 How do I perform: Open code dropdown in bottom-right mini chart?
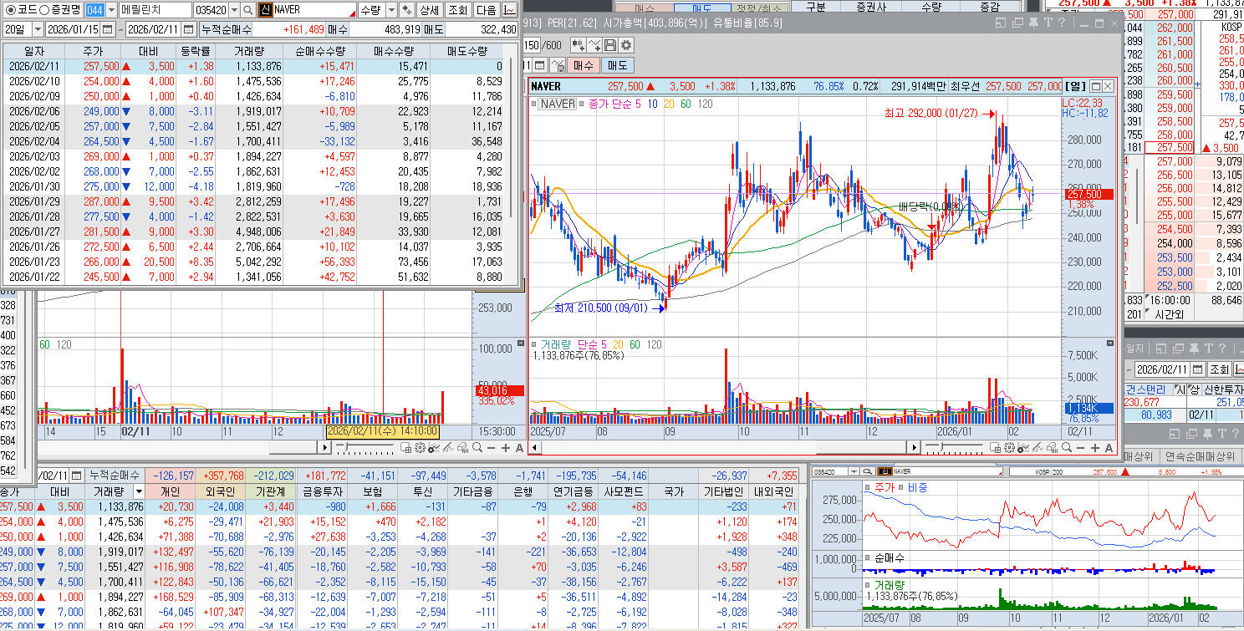pos(854,472)
